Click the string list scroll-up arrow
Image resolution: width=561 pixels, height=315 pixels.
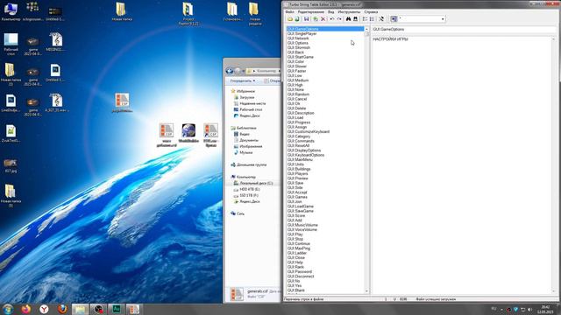pyautogui.click(x=366, y=29)
